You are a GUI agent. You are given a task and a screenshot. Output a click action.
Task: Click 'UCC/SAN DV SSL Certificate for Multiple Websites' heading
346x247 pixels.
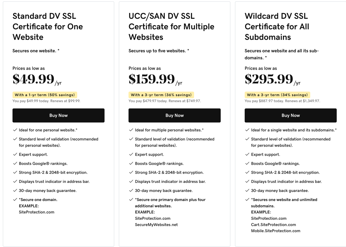pos(172,26)
